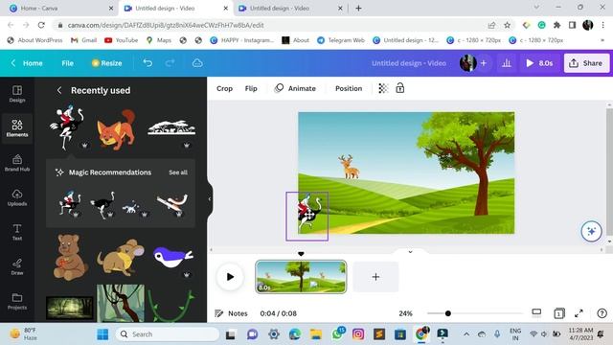Open the transparency checkerboard icon
613x345 pixels.
(383, 88)
